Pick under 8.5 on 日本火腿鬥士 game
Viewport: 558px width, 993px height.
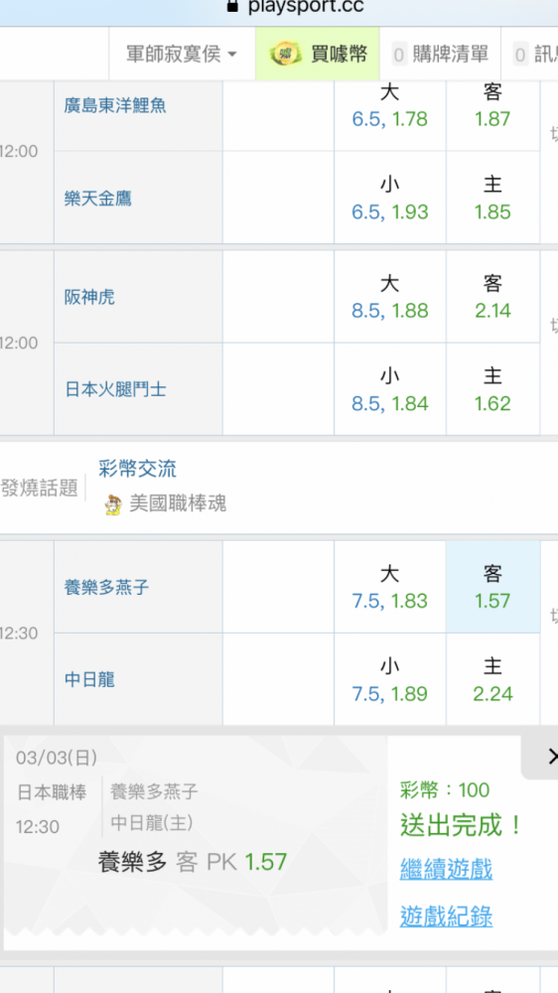(389, 389)
